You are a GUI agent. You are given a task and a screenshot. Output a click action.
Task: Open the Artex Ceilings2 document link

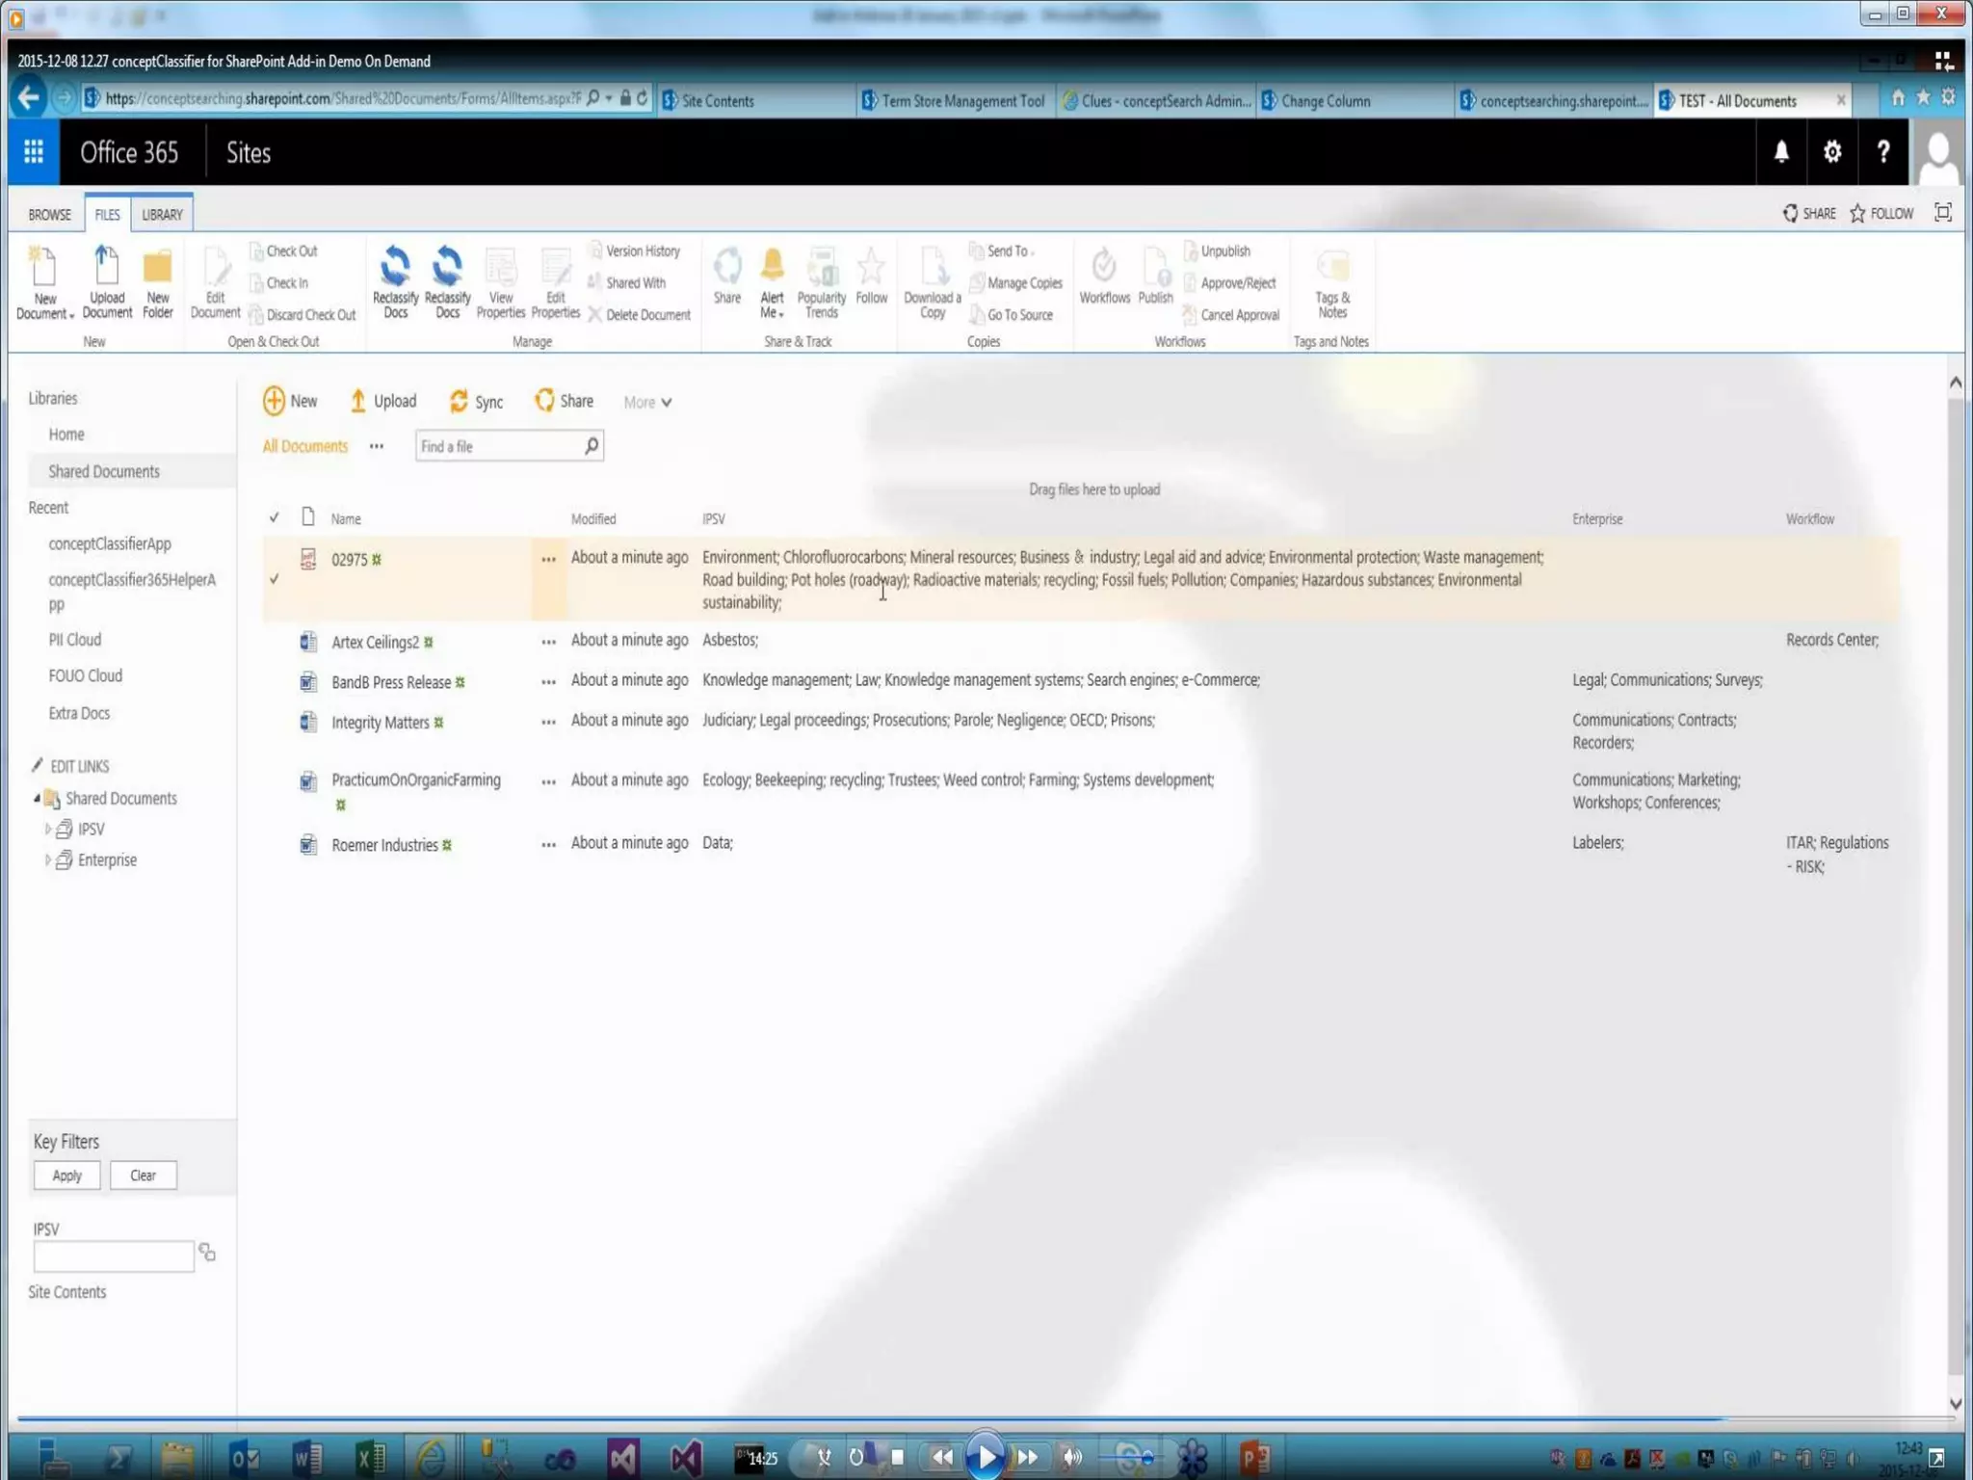pos(375,642)
